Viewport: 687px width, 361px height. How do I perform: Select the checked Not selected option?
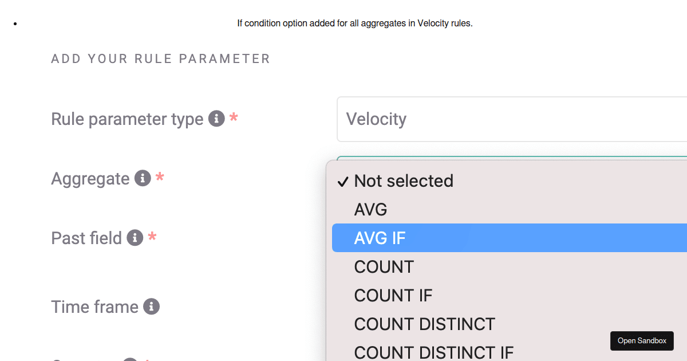click(x=404, y=181)
